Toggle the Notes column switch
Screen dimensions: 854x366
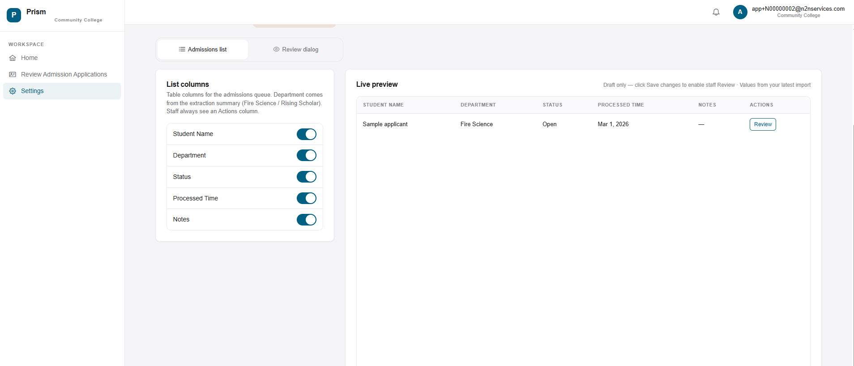(307, 220)
